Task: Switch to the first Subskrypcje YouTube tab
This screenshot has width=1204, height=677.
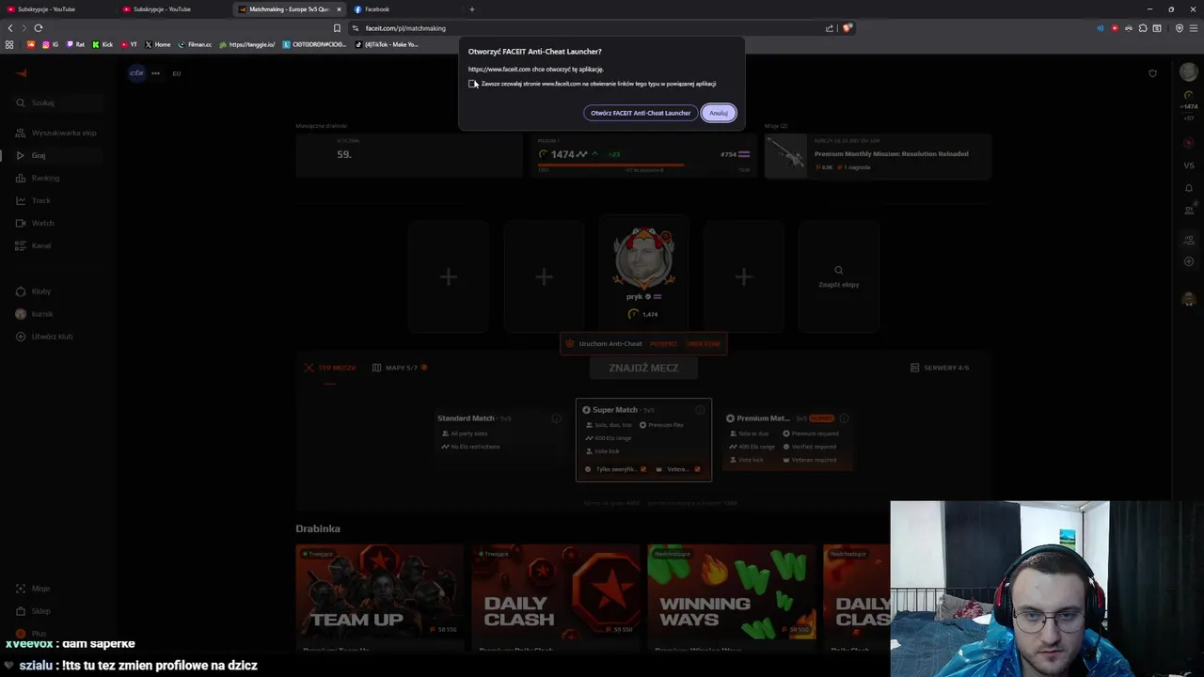Action: [56, 9]
